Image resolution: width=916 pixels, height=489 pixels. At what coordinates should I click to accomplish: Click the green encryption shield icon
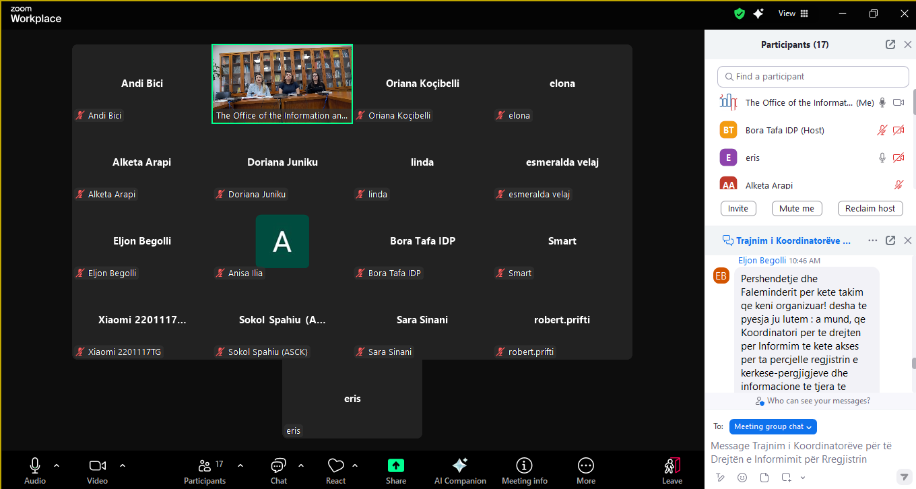tap(740, 13)
